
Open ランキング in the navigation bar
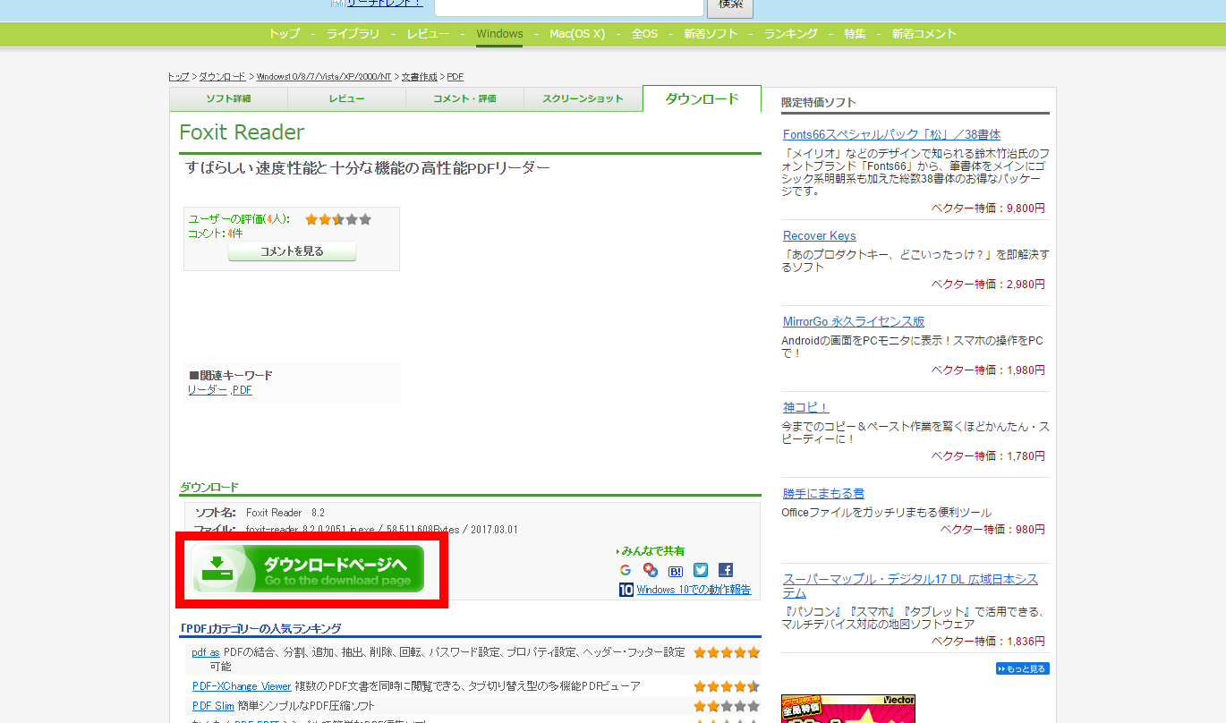pos(790,34)
